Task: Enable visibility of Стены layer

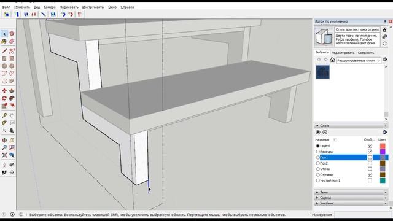Action: tap(370, 169)
